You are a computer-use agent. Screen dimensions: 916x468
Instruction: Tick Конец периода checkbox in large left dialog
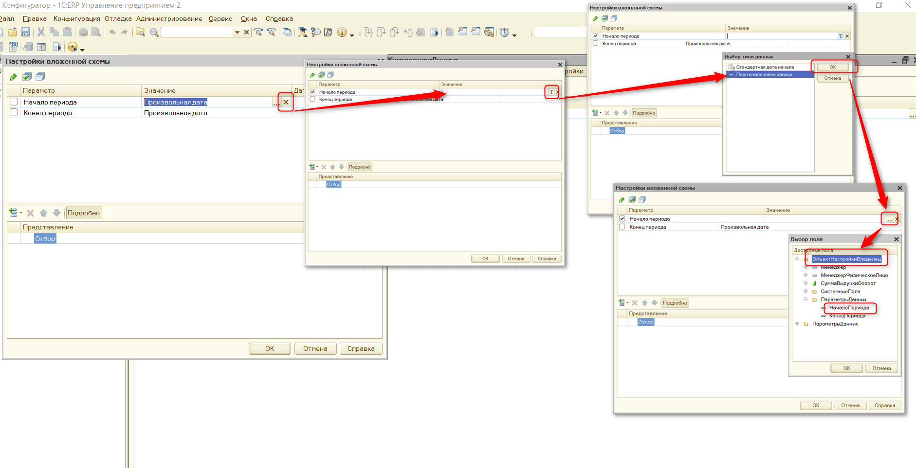(14, 113)
